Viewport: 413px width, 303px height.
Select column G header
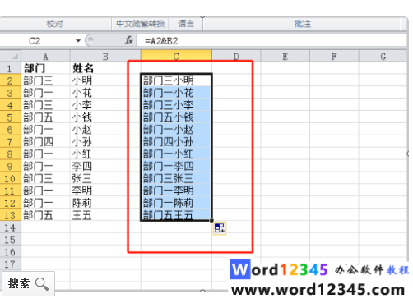[x=383, y=57]
